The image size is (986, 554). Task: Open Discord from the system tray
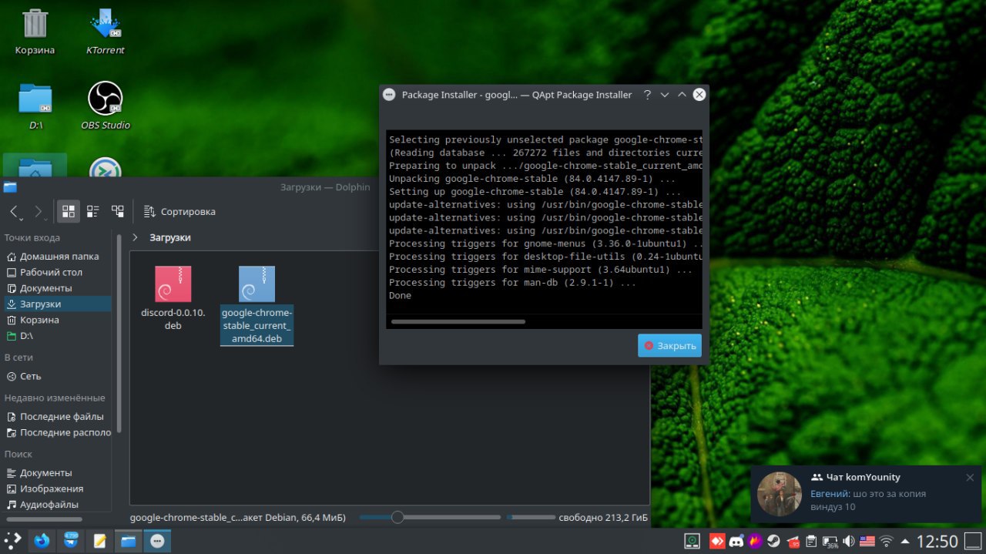pos(736,542)
